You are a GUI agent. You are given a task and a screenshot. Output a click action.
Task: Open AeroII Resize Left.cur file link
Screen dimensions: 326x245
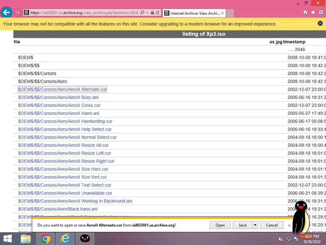point(64,153)
